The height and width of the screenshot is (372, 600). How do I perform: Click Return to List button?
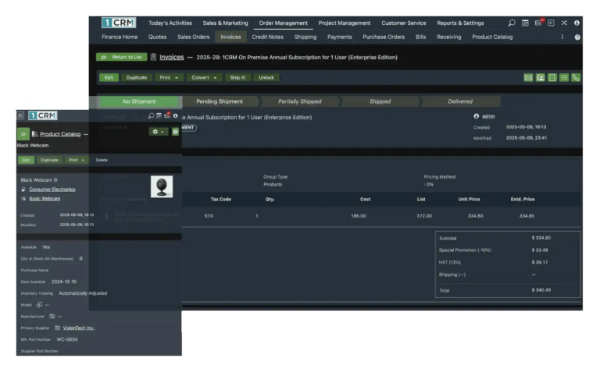(x=121, y=57)
